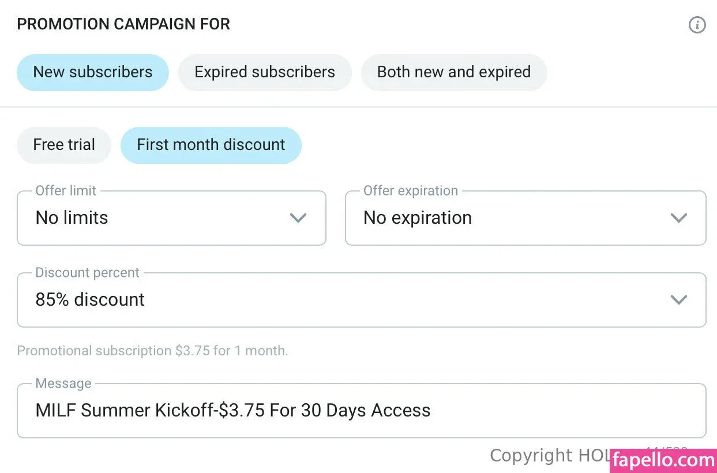The height and width of the screenshot is (473, 717).
Task: Select Both new and expired option
Action: (453, 72)
